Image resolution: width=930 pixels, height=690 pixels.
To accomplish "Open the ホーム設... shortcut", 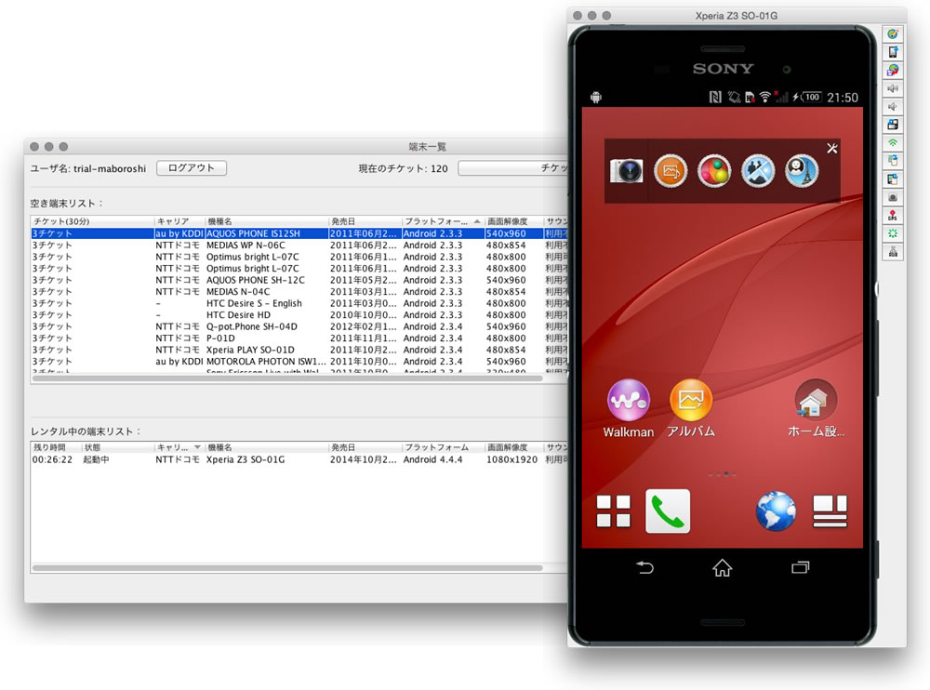I will click(x=817, y=409).
